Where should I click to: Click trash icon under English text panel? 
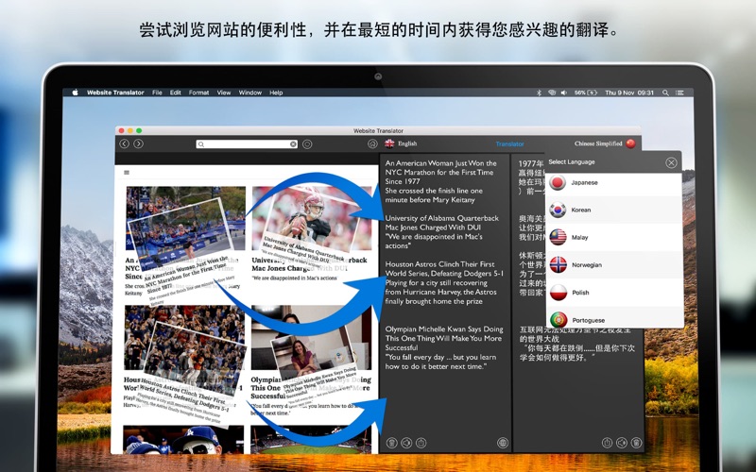pos(392,442)
